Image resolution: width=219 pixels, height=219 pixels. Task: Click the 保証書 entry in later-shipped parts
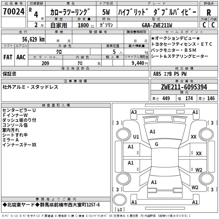[9, 74]
